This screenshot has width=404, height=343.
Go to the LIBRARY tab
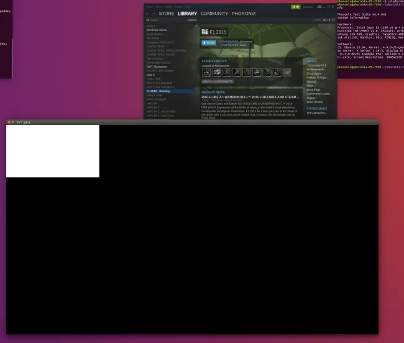tap(187, 14)
